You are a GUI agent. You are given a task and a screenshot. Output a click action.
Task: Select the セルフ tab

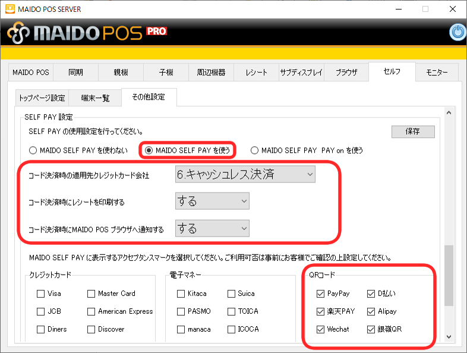tap(392, 71)
